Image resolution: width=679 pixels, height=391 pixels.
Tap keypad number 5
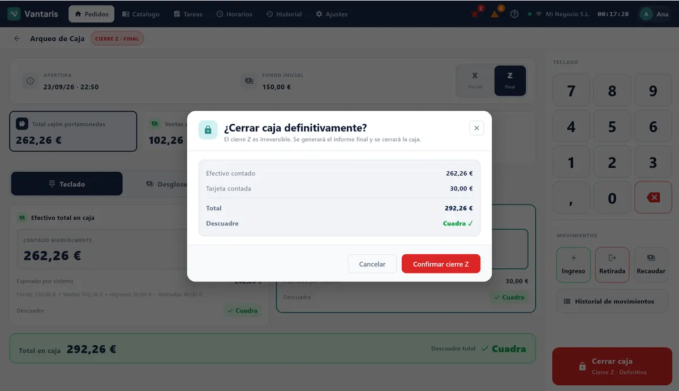pos(612,127)
